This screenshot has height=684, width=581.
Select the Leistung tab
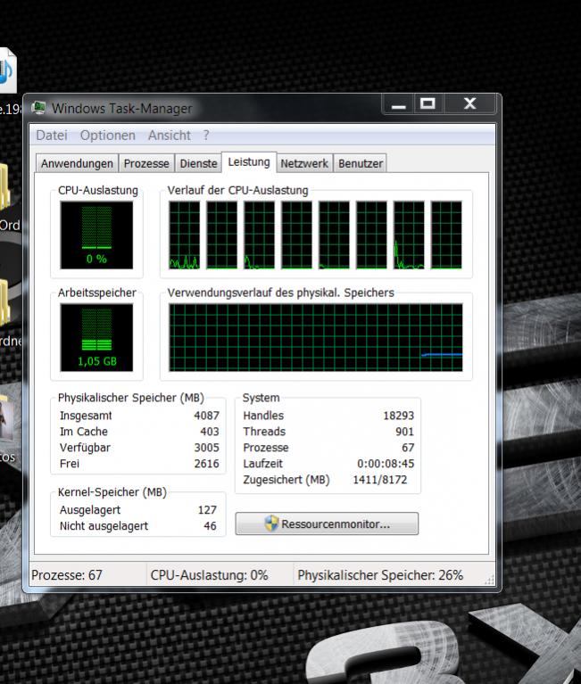(x=249, y=162)
